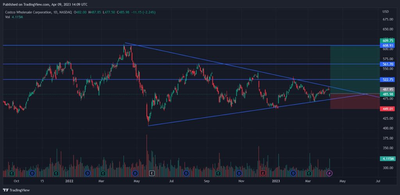Click the 485.98 current price label
The height and width of the screenshot is (195, 400).
pyautogui.click(x=387, y=94)
